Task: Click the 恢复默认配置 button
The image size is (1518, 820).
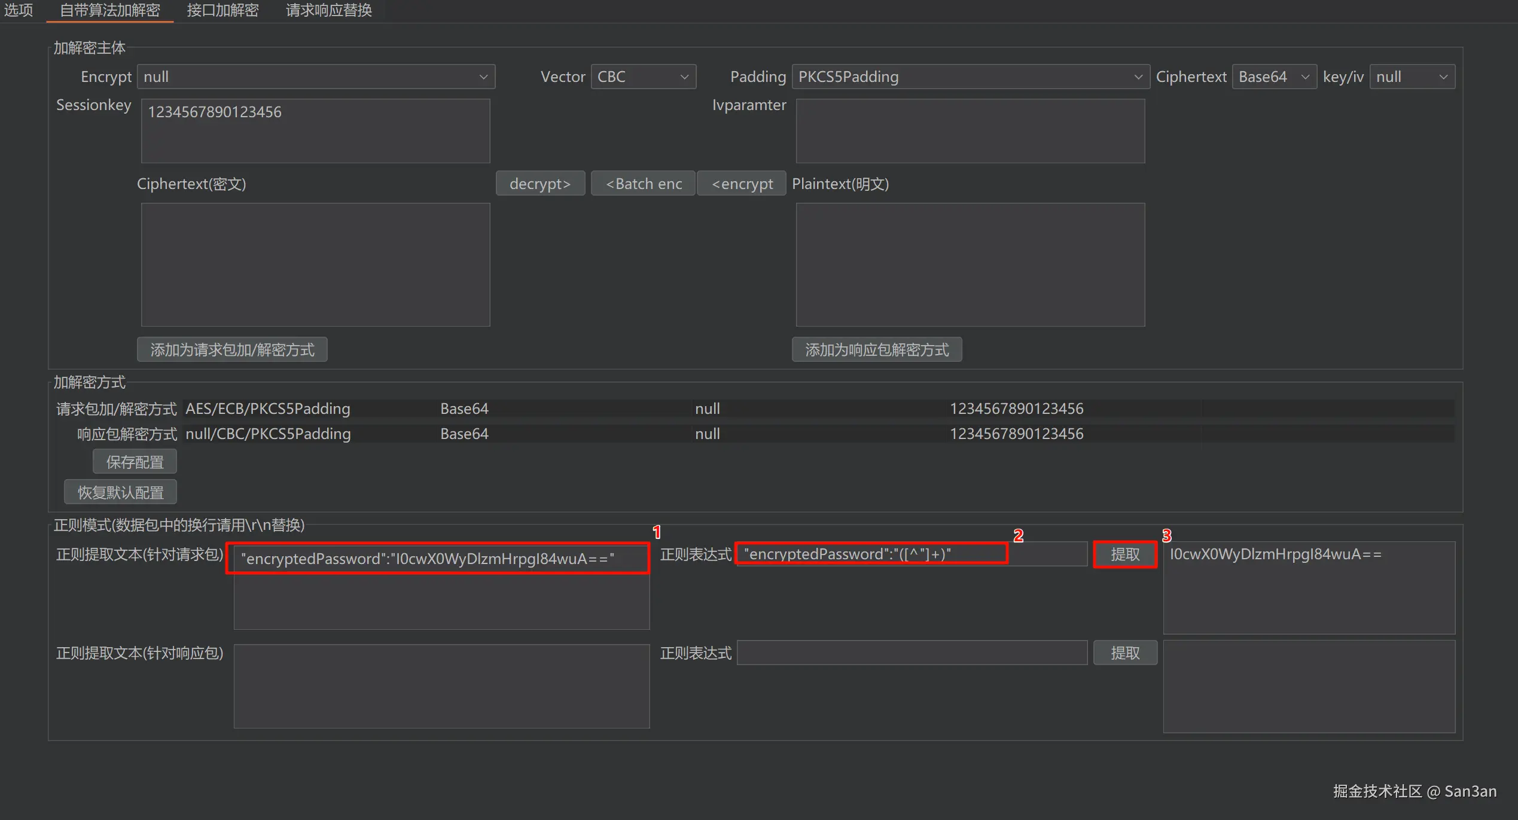Action: 120,492
